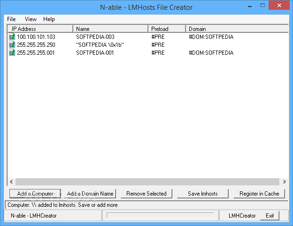Select IP address 100.100.101.103
293x226 pixels.
pos(36,37)
